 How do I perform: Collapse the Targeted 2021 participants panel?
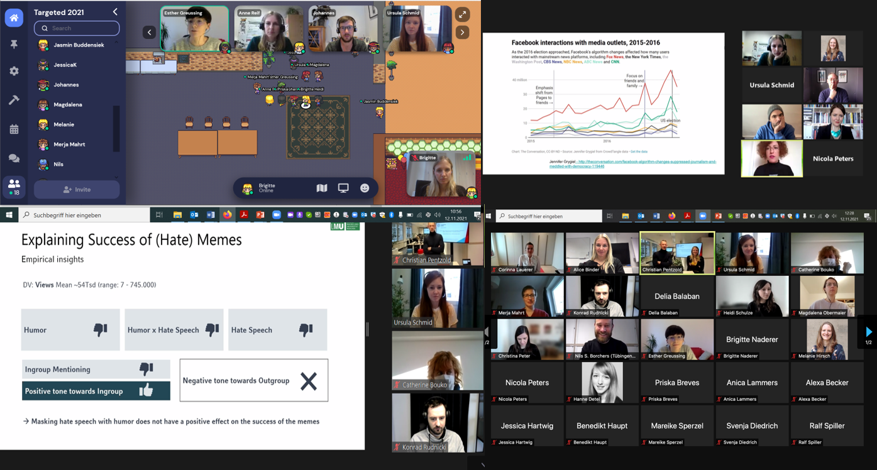pyautogui.click(x=115, y=12)
